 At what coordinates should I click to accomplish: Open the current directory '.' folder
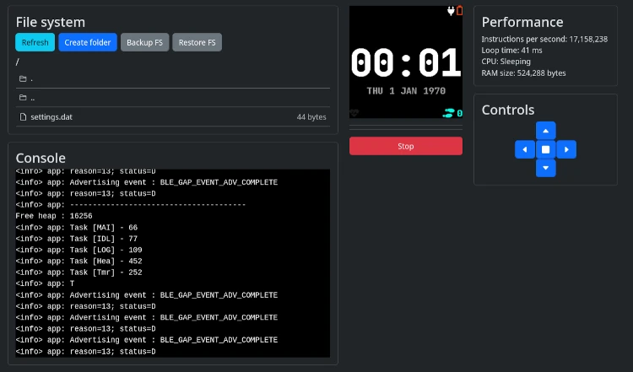coord(23,78)
